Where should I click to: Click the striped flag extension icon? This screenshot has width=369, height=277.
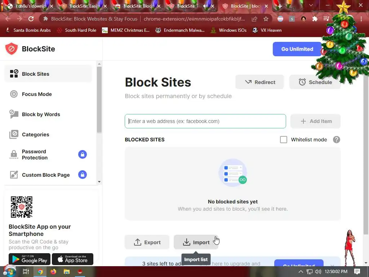pyautogui.click(x=280, y=19)
